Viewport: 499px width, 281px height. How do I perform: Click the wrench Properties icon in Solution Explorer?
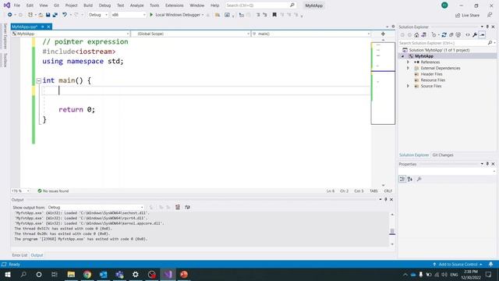tap(475, 35)
